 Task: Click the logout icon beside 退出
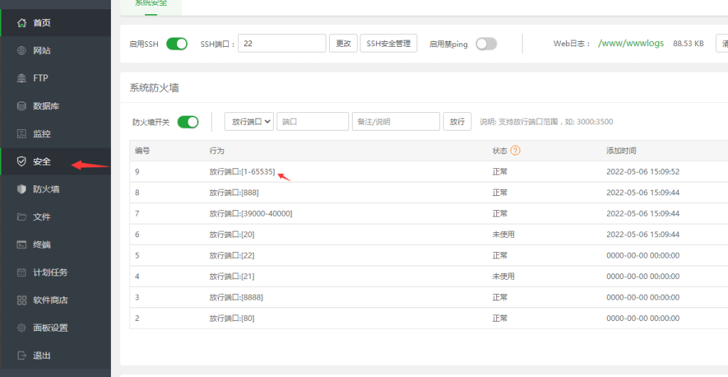21,356
